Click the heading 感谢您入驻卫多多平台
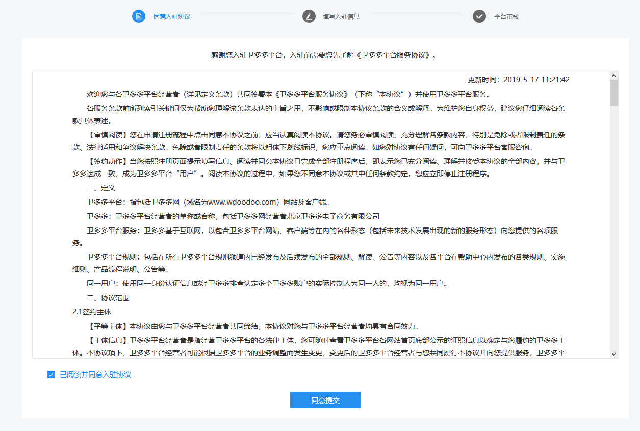The height and width of the screenshot is (431, 640). [324, 55]
